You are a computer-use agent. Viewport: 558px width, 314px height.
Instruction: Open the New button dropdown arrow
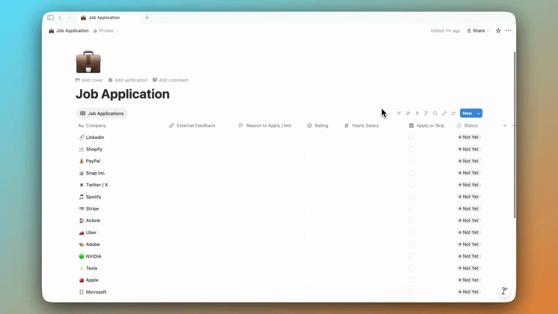tap(479, 113)
